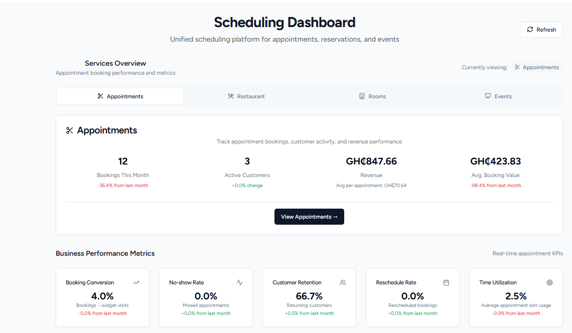572x333 pixels.
Task: Click the pulse icon on No-show Rate card
Action: click(239, 283)
